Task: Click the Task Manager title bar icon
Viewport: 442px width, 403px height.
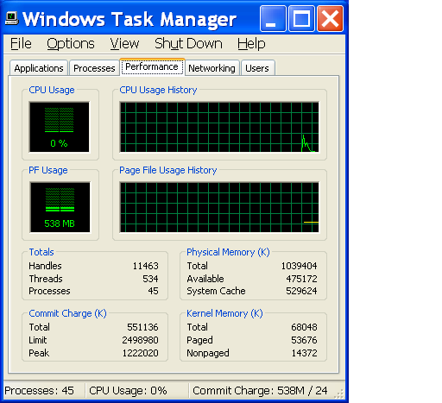Action: 12,19
